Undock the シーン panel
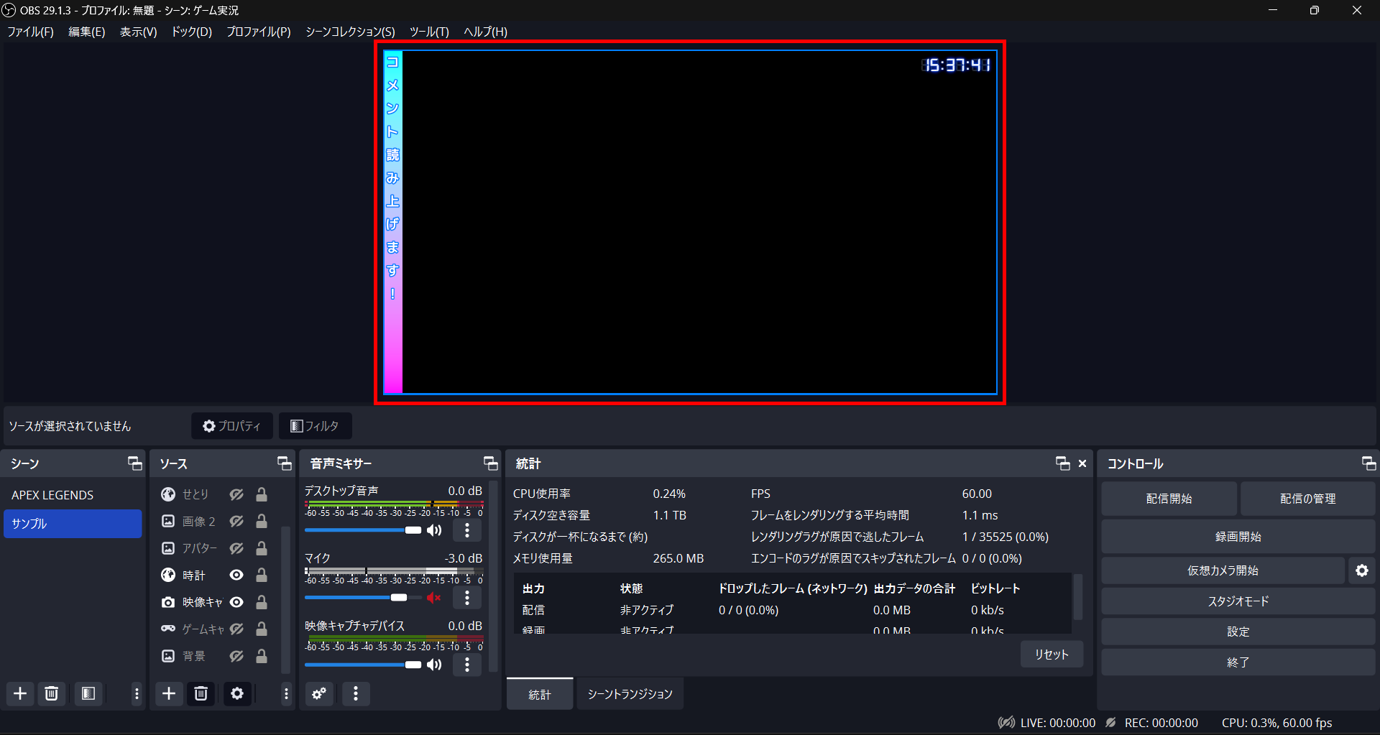The height and width of the screenshot is (735, 1380). [134, 463]
